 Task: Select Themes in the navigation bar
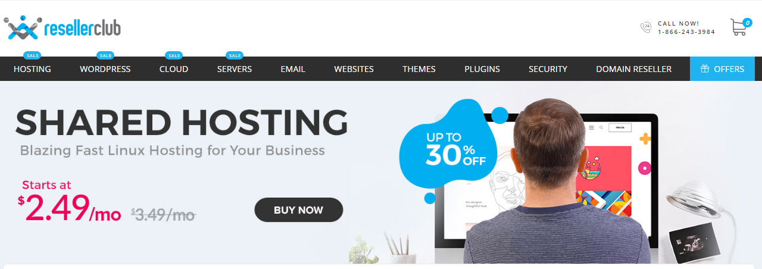[419, 69]
